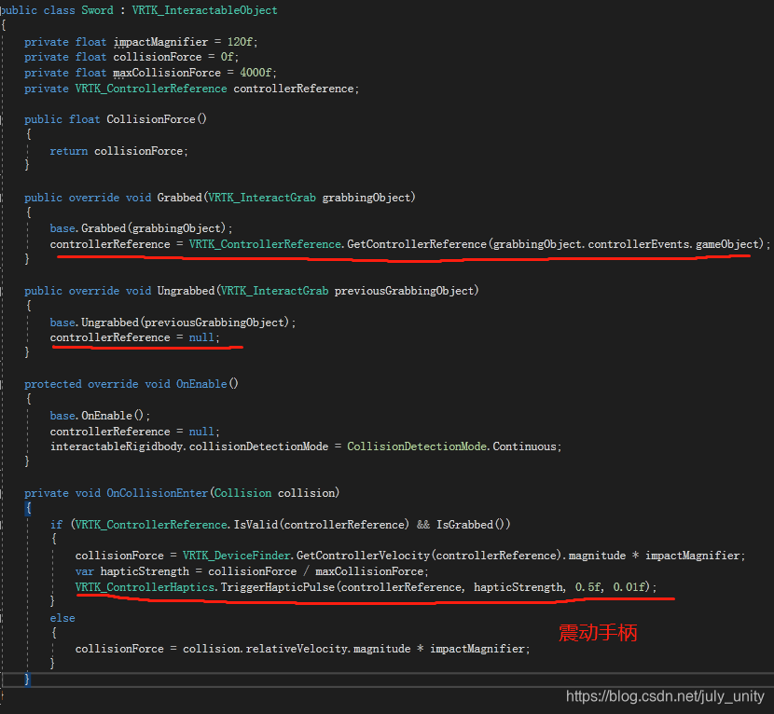Click the 0.5f argument
This screenshot has height=714, width=774.
587,587
